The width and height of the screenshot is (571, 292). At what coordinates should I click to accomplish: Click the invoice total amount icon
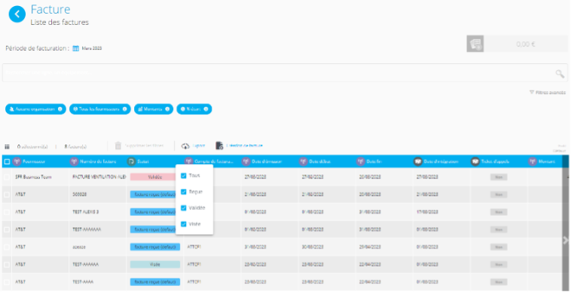(x=475, y=44)
